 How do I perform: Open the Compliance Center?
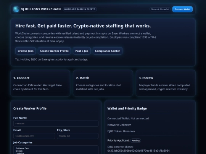pyautogui.click(x=108, y=51)
